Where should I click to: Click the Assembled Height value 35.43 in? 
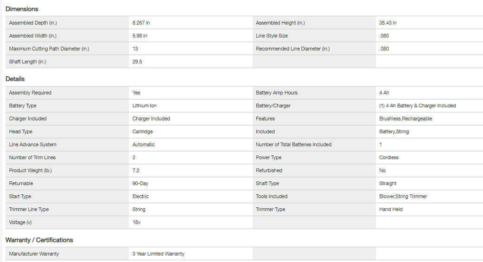pyautogui.click(x=388, y=23)
